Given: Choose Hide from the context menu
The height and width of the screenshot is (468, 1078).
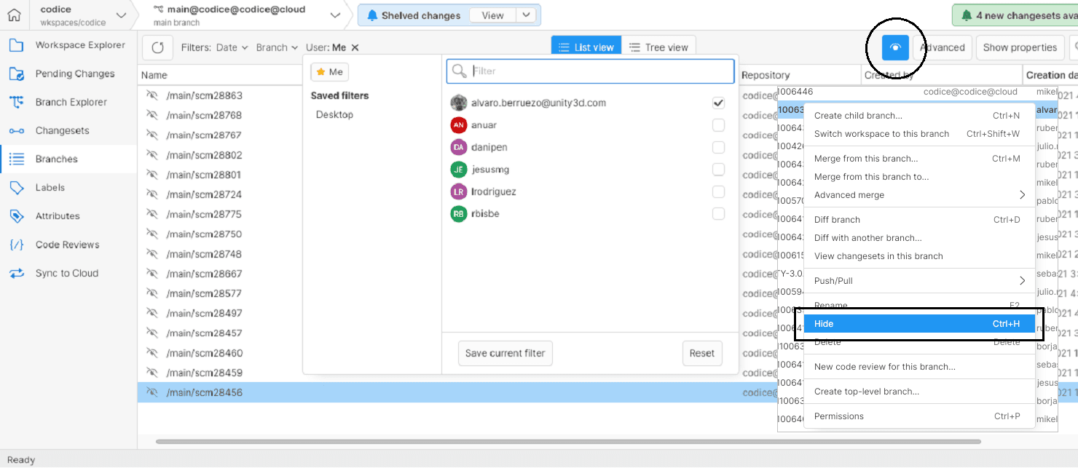Looking at the screenshot, I should click(x=918, y=324).
